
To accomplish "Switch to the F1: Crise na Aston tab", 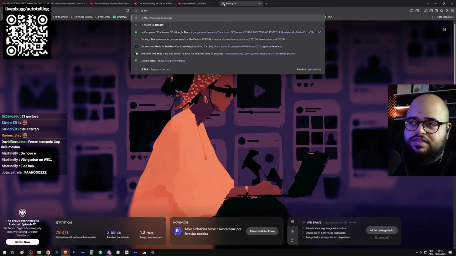I will (x=66, y=4).
